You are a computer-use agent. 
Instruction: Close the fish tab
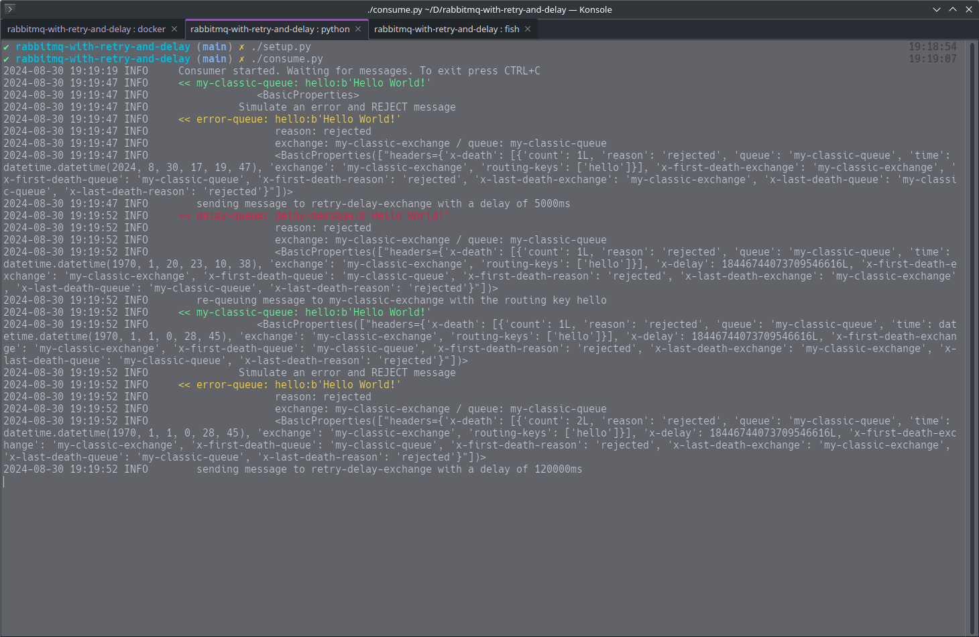528,30
